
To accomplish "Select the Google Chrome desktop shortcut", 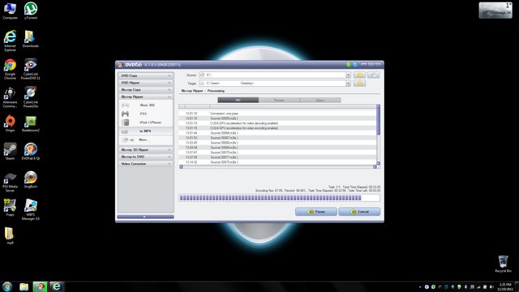I will [x=10, y=69].
